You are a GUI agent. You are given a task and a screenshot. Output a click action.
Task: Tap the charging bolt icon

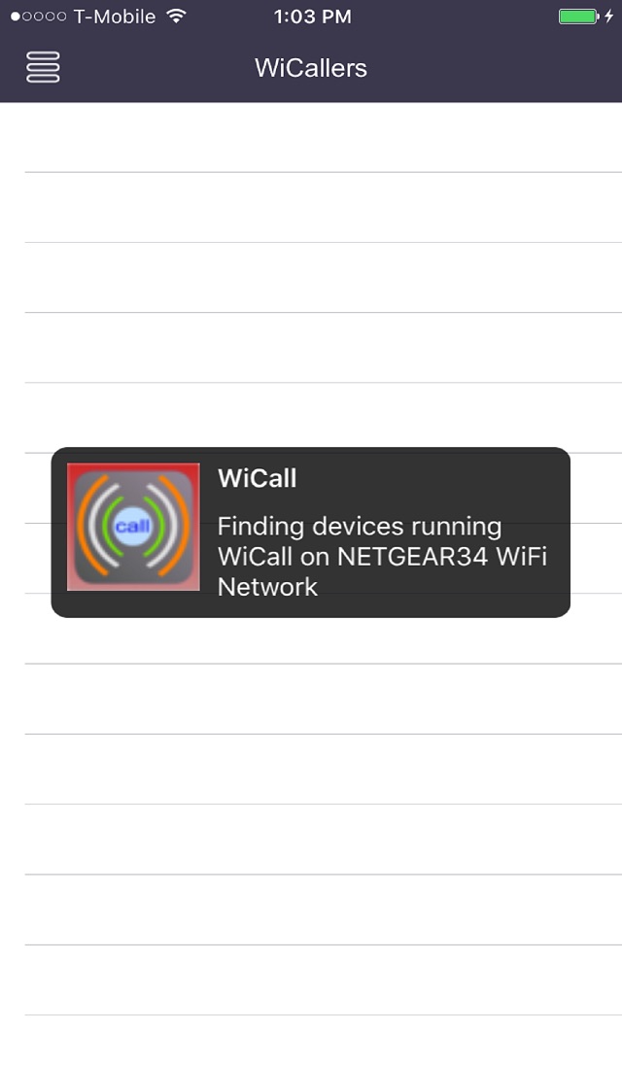tap(609, 17)
